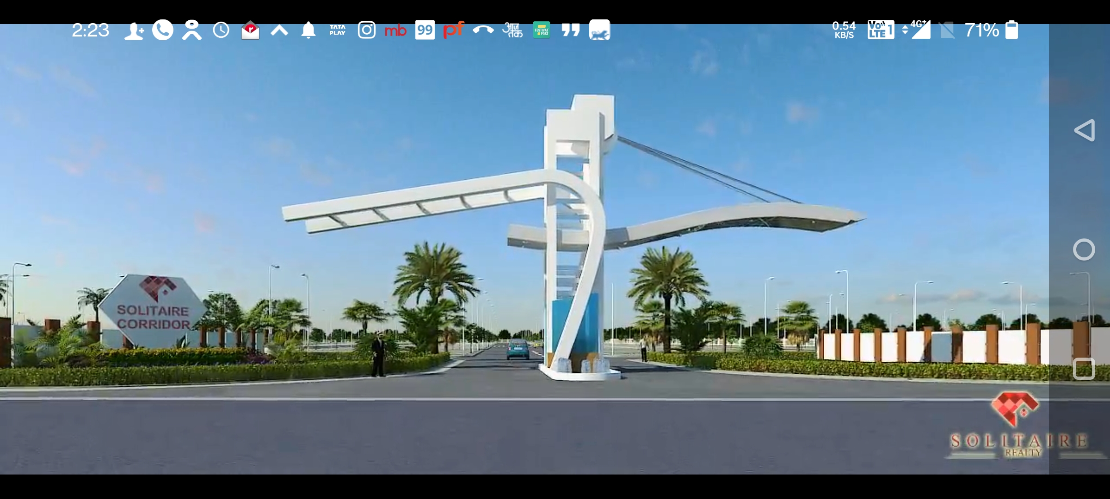Open recent apps with square button

(x=1084, y=369)
